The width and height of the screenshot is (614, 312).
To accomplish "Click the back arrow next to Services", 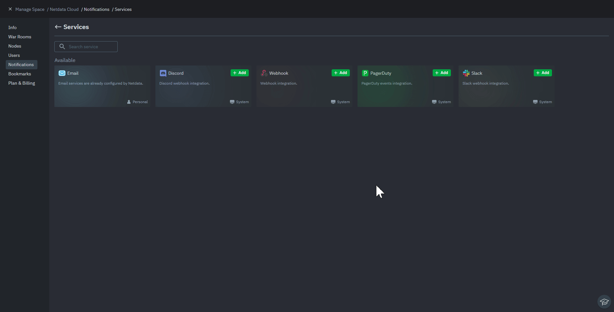I will pyautogui.click(x=58, y=27).
